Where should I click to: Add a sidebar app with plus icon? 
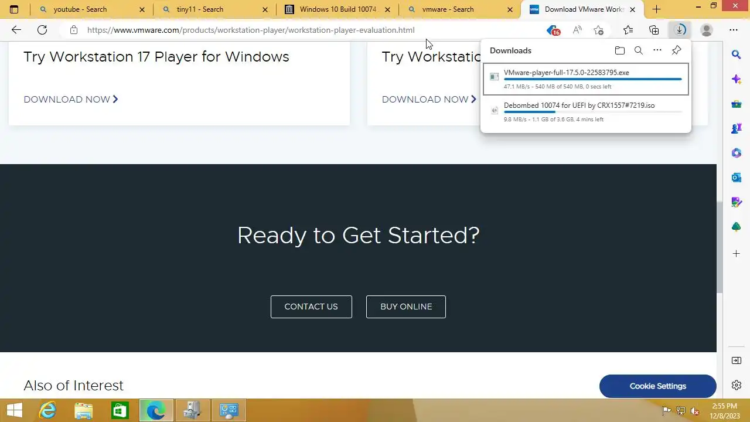(x=737, y=254)
